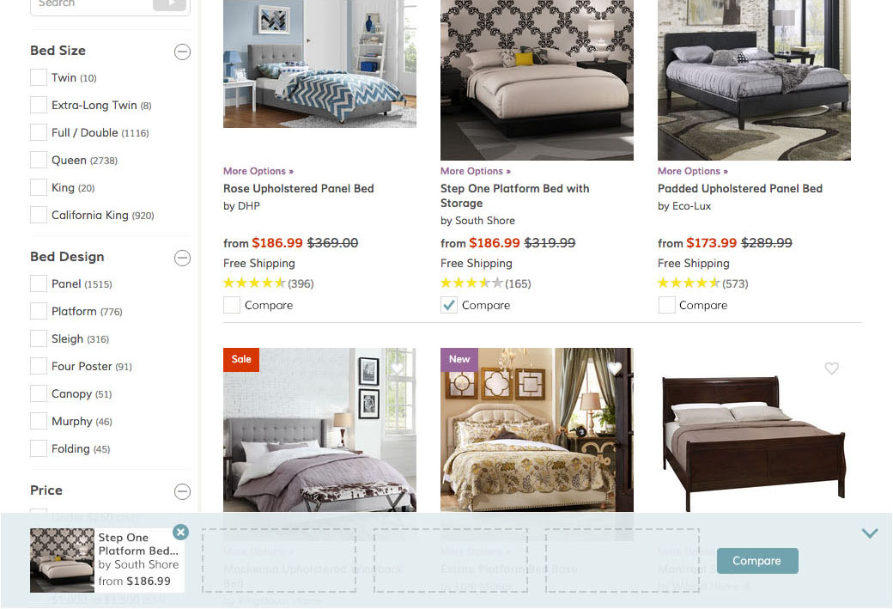The width and height of the screenshot is (893, 609).
Task: Open More Options for Rose Upholstered Bed
Action: tap(258, 171)
